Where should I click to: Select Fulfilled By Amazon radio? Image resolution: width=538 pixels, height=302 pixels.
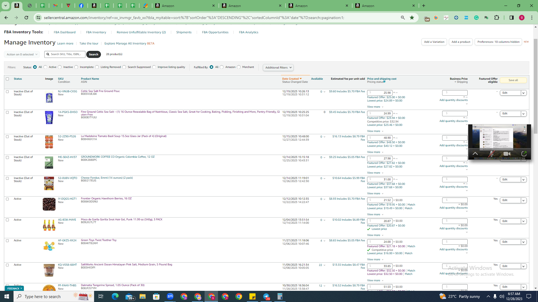tap(222, 67)
